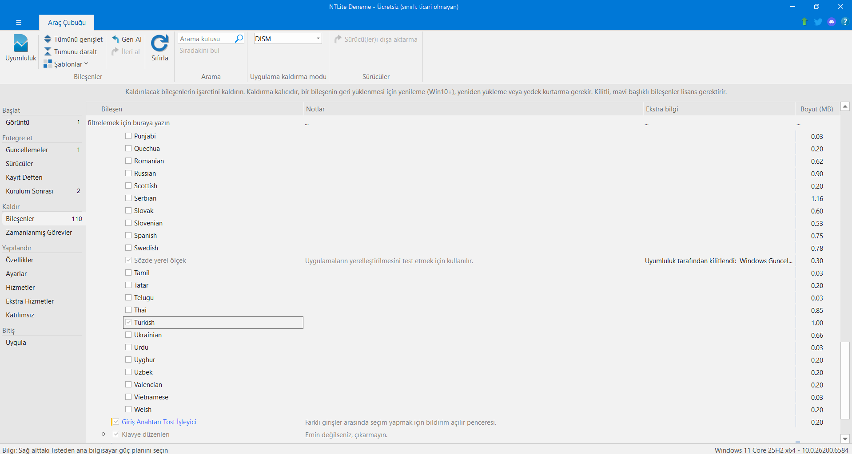Click the magnifier search icon
The height and width of the screenshot is (454, 852).
pos(239,39)
